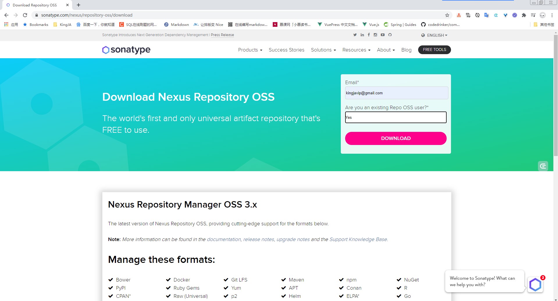
Task: Reload the Sonatype download page
Action: tap(25, 15)
